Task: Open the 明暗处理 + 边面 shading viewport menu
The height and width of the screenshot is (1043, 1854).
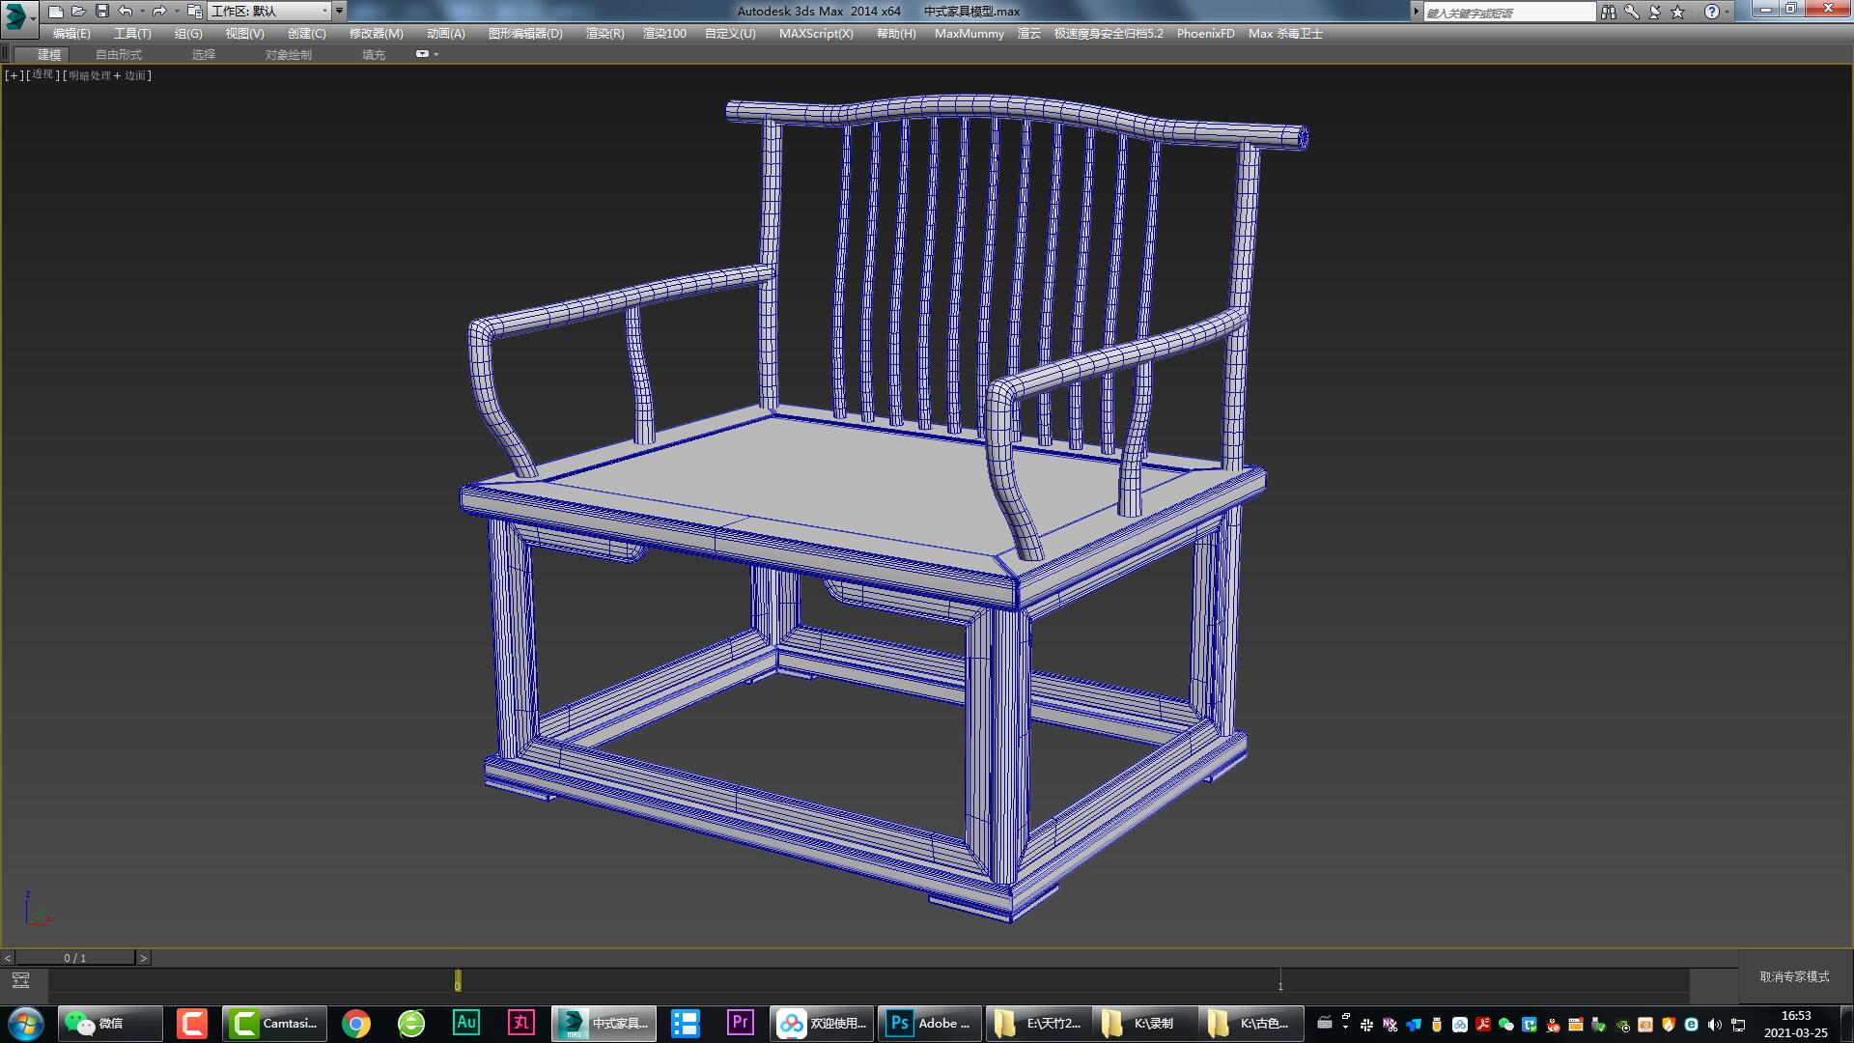Action: [106, 75]
